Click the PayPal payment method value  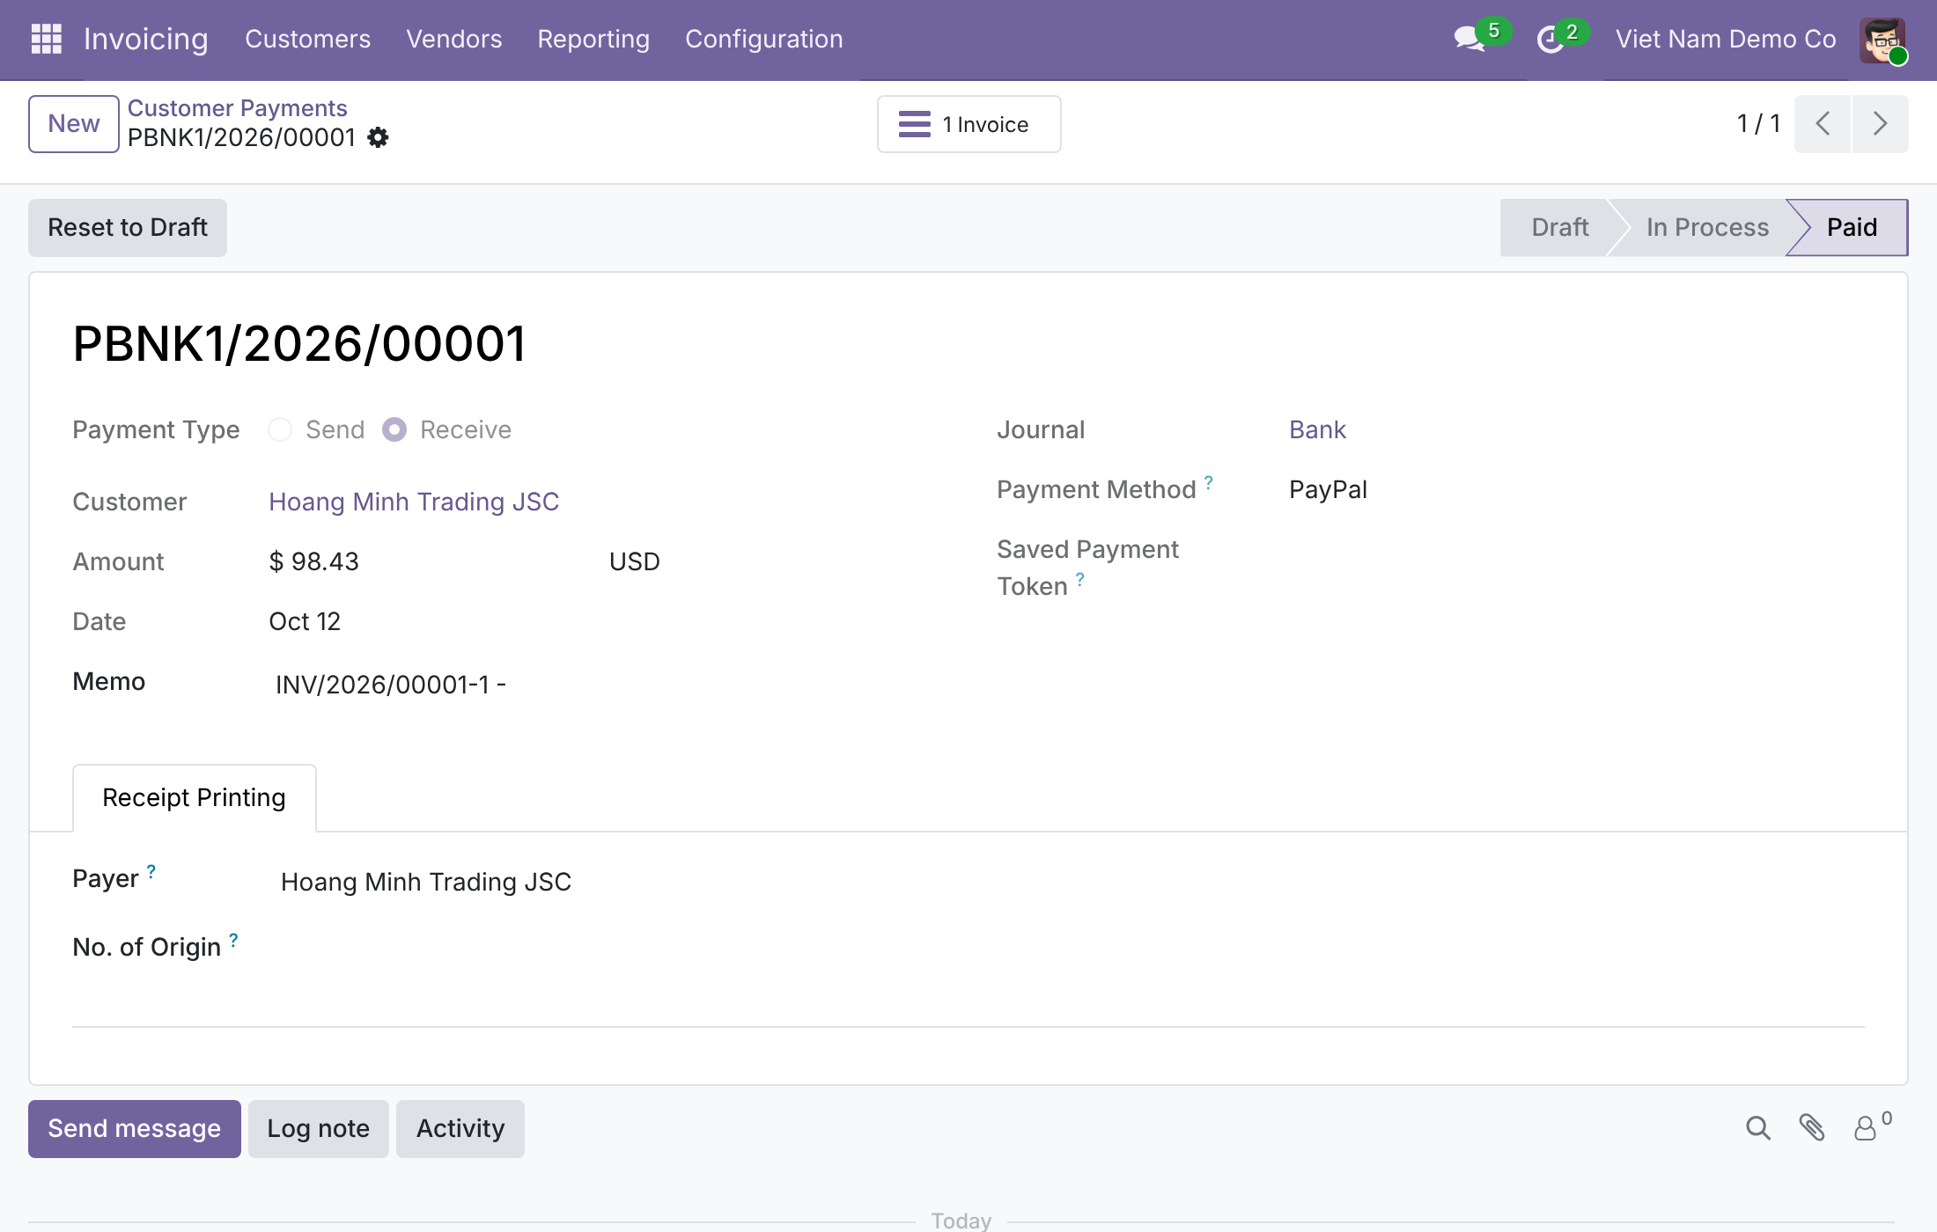point(1328,489)
